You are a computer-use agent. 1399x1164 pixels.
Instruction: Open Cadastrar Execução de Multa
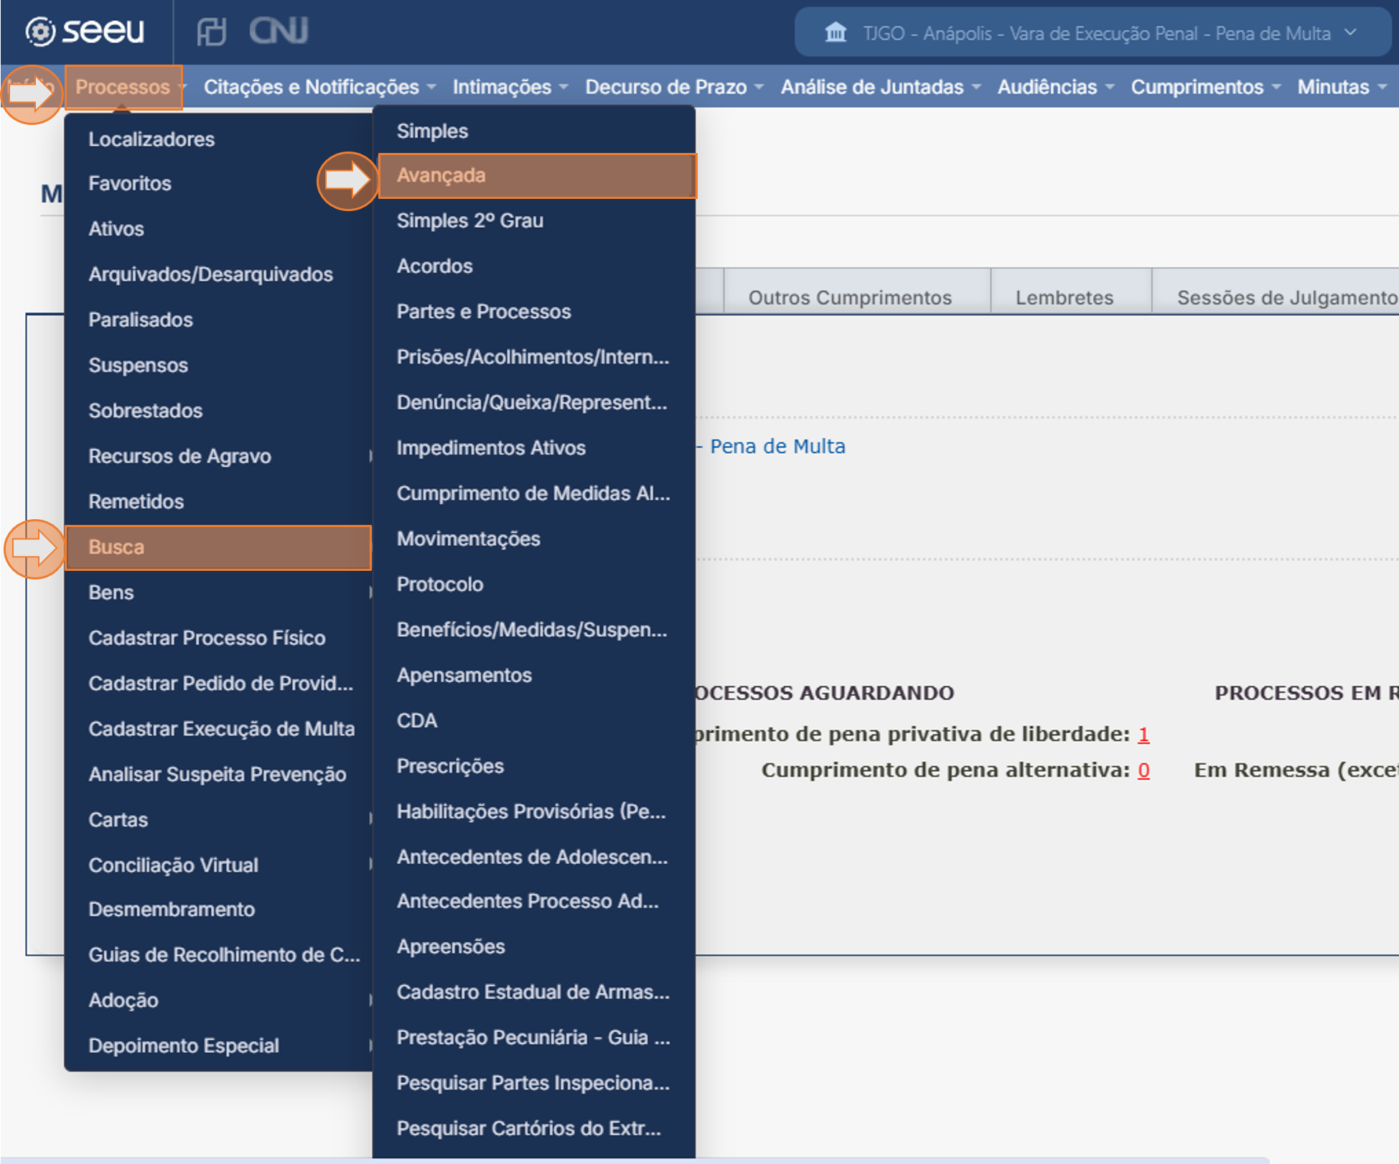click(221, 729)
